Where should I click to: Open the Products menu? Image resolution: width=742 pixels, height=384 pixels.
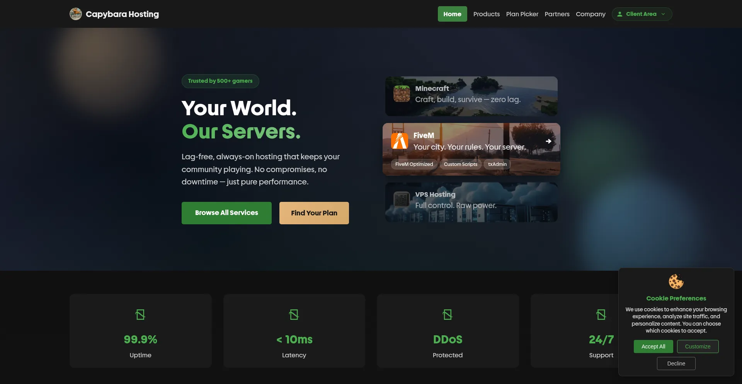pos(487,14)
